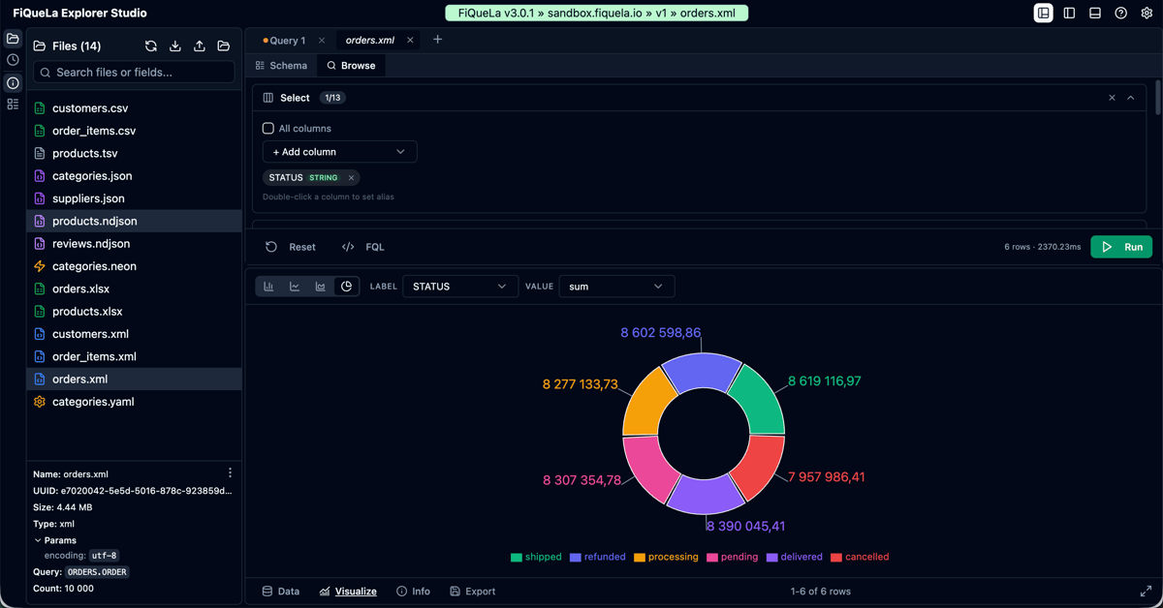Open categories.json file
Screen dimensions: 1163x608
click(134, 176)
